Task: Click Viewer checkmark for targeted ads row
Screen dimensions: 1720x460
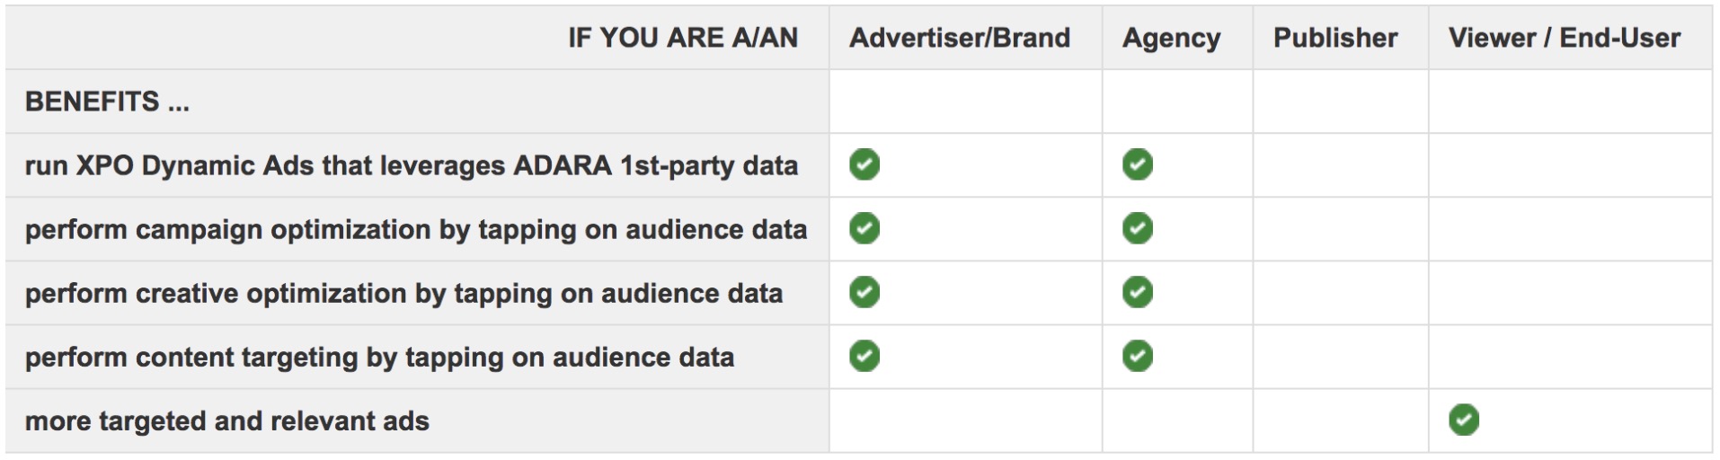Action: point(1464,420)
